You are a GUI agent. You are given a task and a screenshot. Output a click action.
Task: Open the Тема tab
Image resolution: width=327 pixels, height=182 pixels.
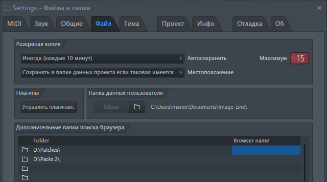pyautogui.click(x=132, y=24)
